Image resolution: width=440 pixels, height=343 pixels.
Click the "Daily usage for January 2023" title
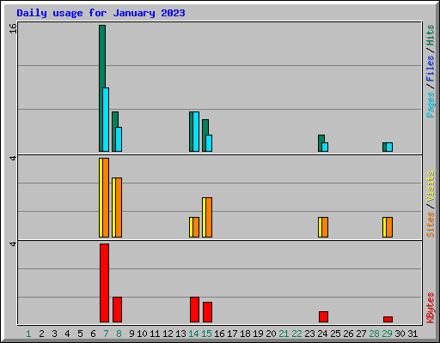pyautogui.click(x=101, y=13)
